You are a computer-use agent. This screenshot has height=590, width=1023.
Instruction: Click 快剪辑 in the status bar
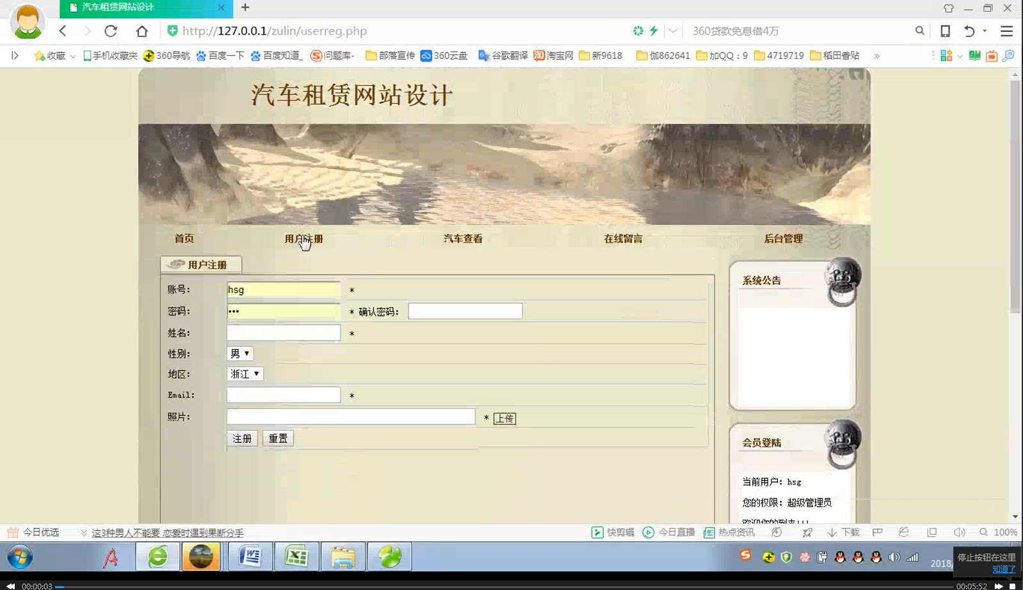coord(613,532)
